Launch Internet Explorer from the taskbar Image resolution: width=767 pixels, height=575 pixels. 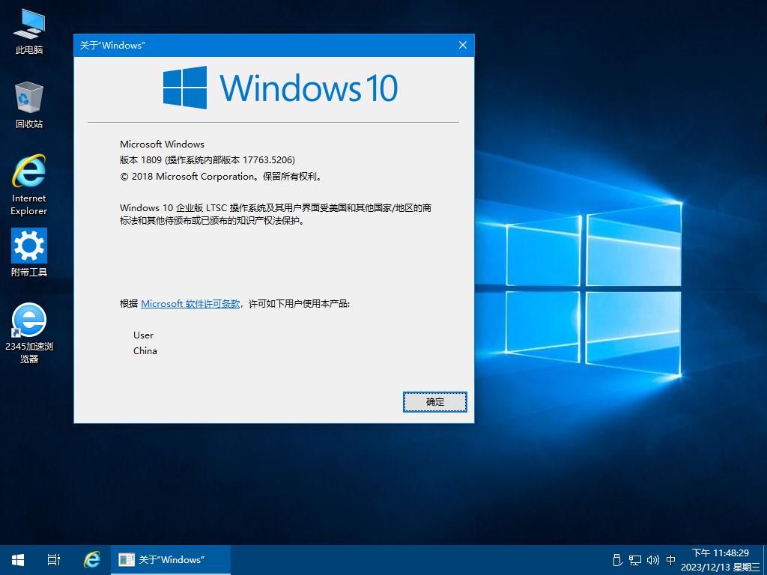(91, 560)
